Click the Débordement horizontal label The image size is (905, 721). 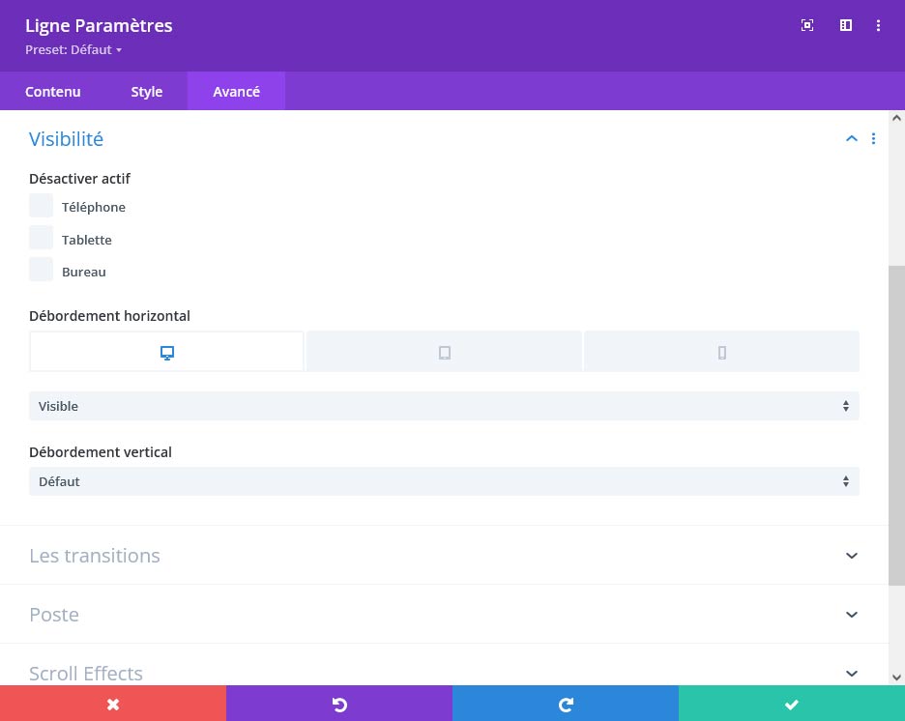pyautogui.click(x=109, y=316)
